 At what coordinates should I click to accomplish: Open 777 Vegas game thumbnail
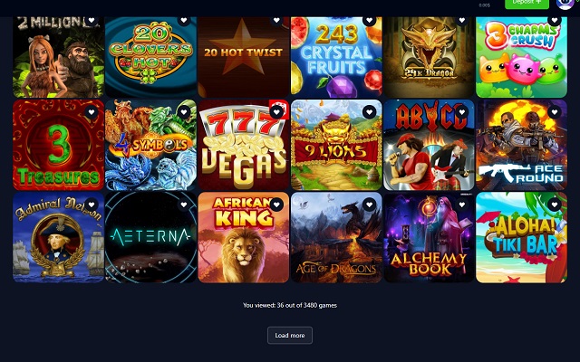[244, 145]
